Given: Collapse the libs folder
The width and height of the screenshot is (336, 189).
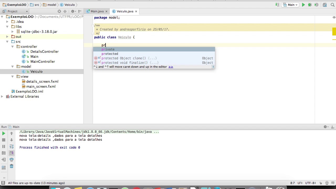Looking at the screenshot, I should click(x=7, y=27).
